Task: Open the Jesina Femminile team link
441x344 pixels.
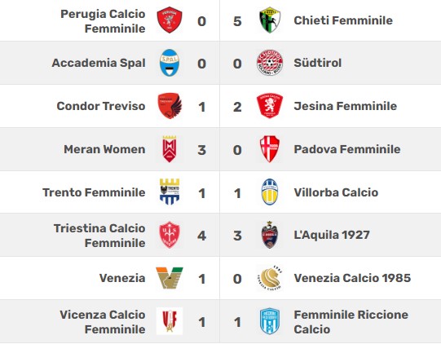Action: 346,106
